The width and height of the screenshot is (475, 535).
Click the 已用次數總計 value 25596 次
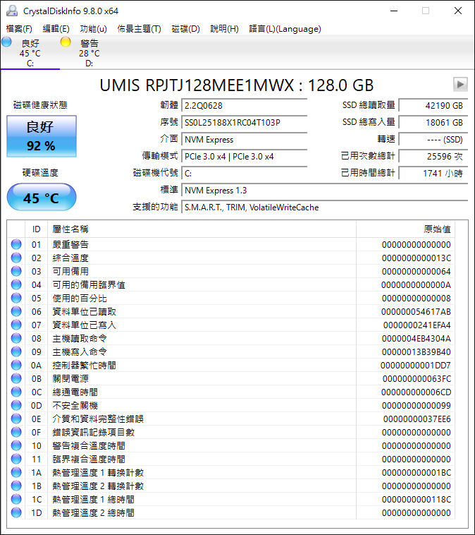433,157
